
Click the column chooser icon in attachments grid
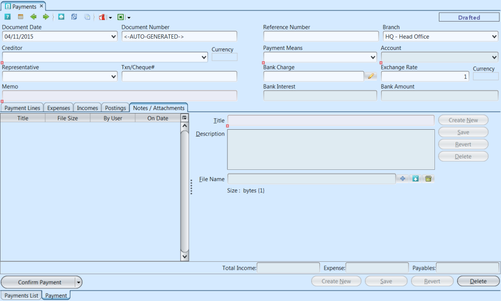tap(184, 118)
